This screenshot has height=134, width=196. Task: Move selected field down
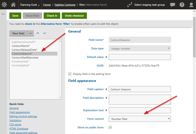45,33
